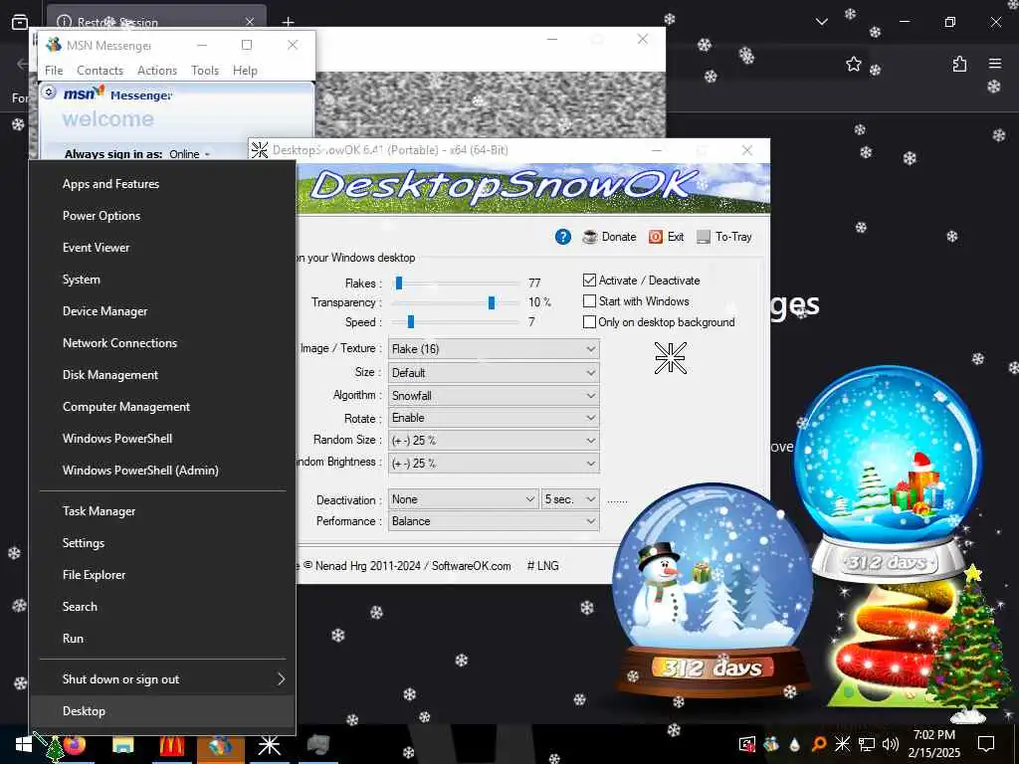Screen dimensions: 1019x764
Task: Click the snowflake icon in system tray
Action: pos(842,744)
